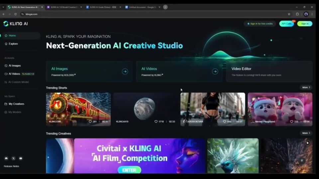Click the API Calls button
Screen dimensions: 319x179
click(x=286, y=24)
